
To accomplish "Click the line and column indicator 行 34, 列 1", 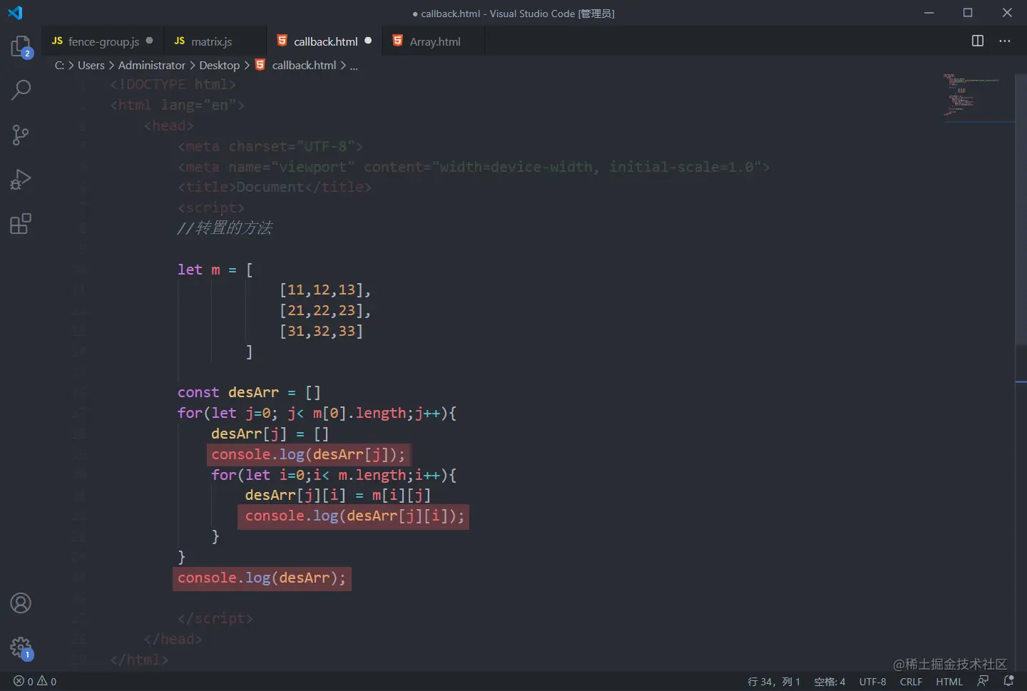I will point(774,682).
